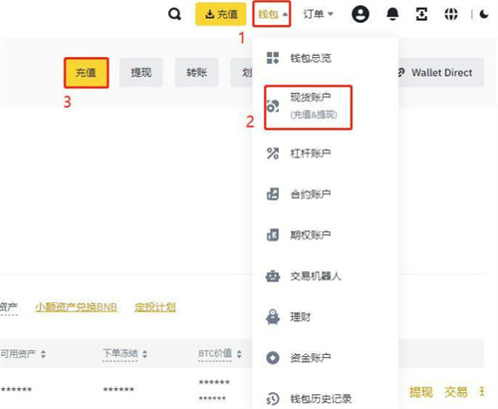The width and height of the screenshot is (498, 409).
Task: Click the 合约账户 icon
Action: (x=273, y=194)
